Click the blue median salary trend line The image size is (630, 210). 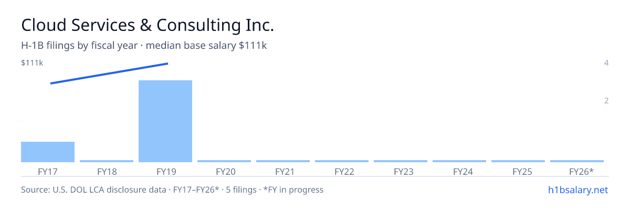(109, 73)
